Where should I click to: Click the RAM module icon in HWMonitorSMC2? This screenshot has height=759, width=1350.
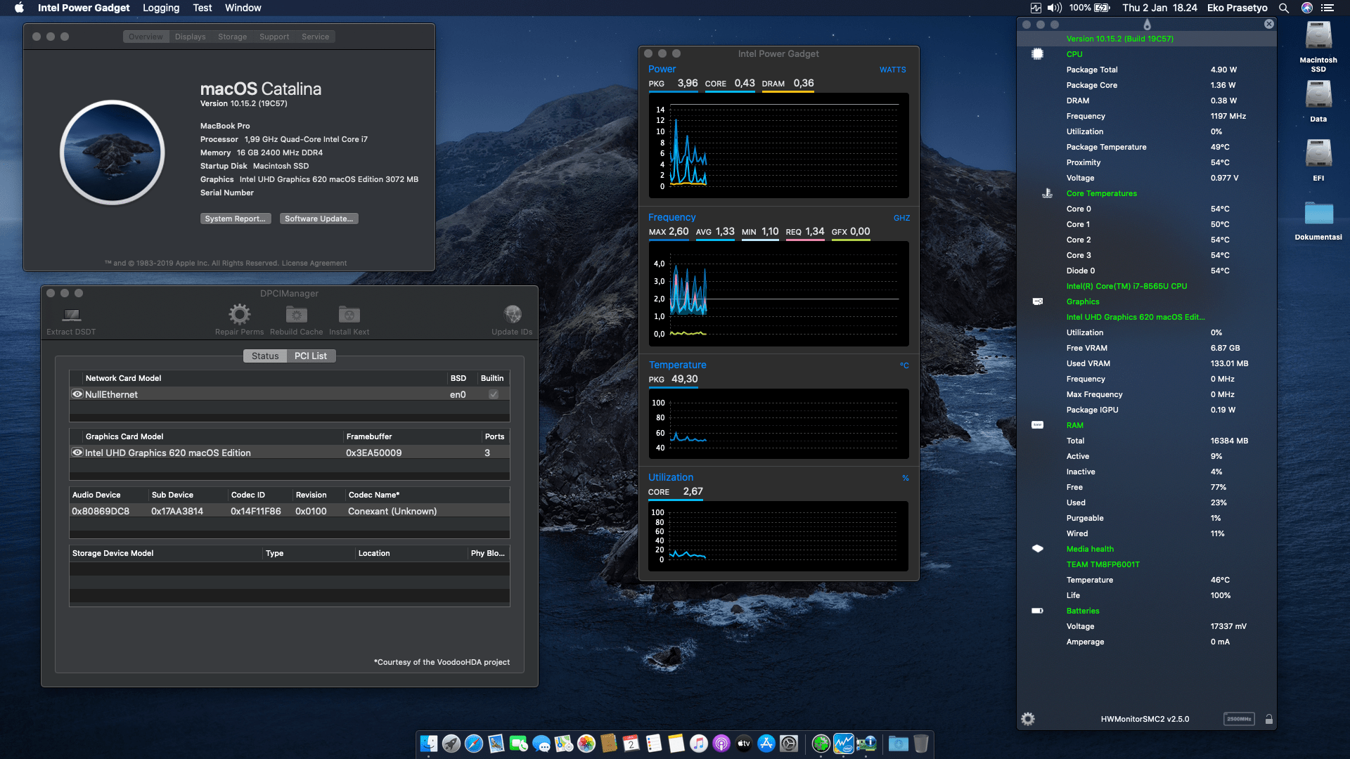(x=1037, y=425)
